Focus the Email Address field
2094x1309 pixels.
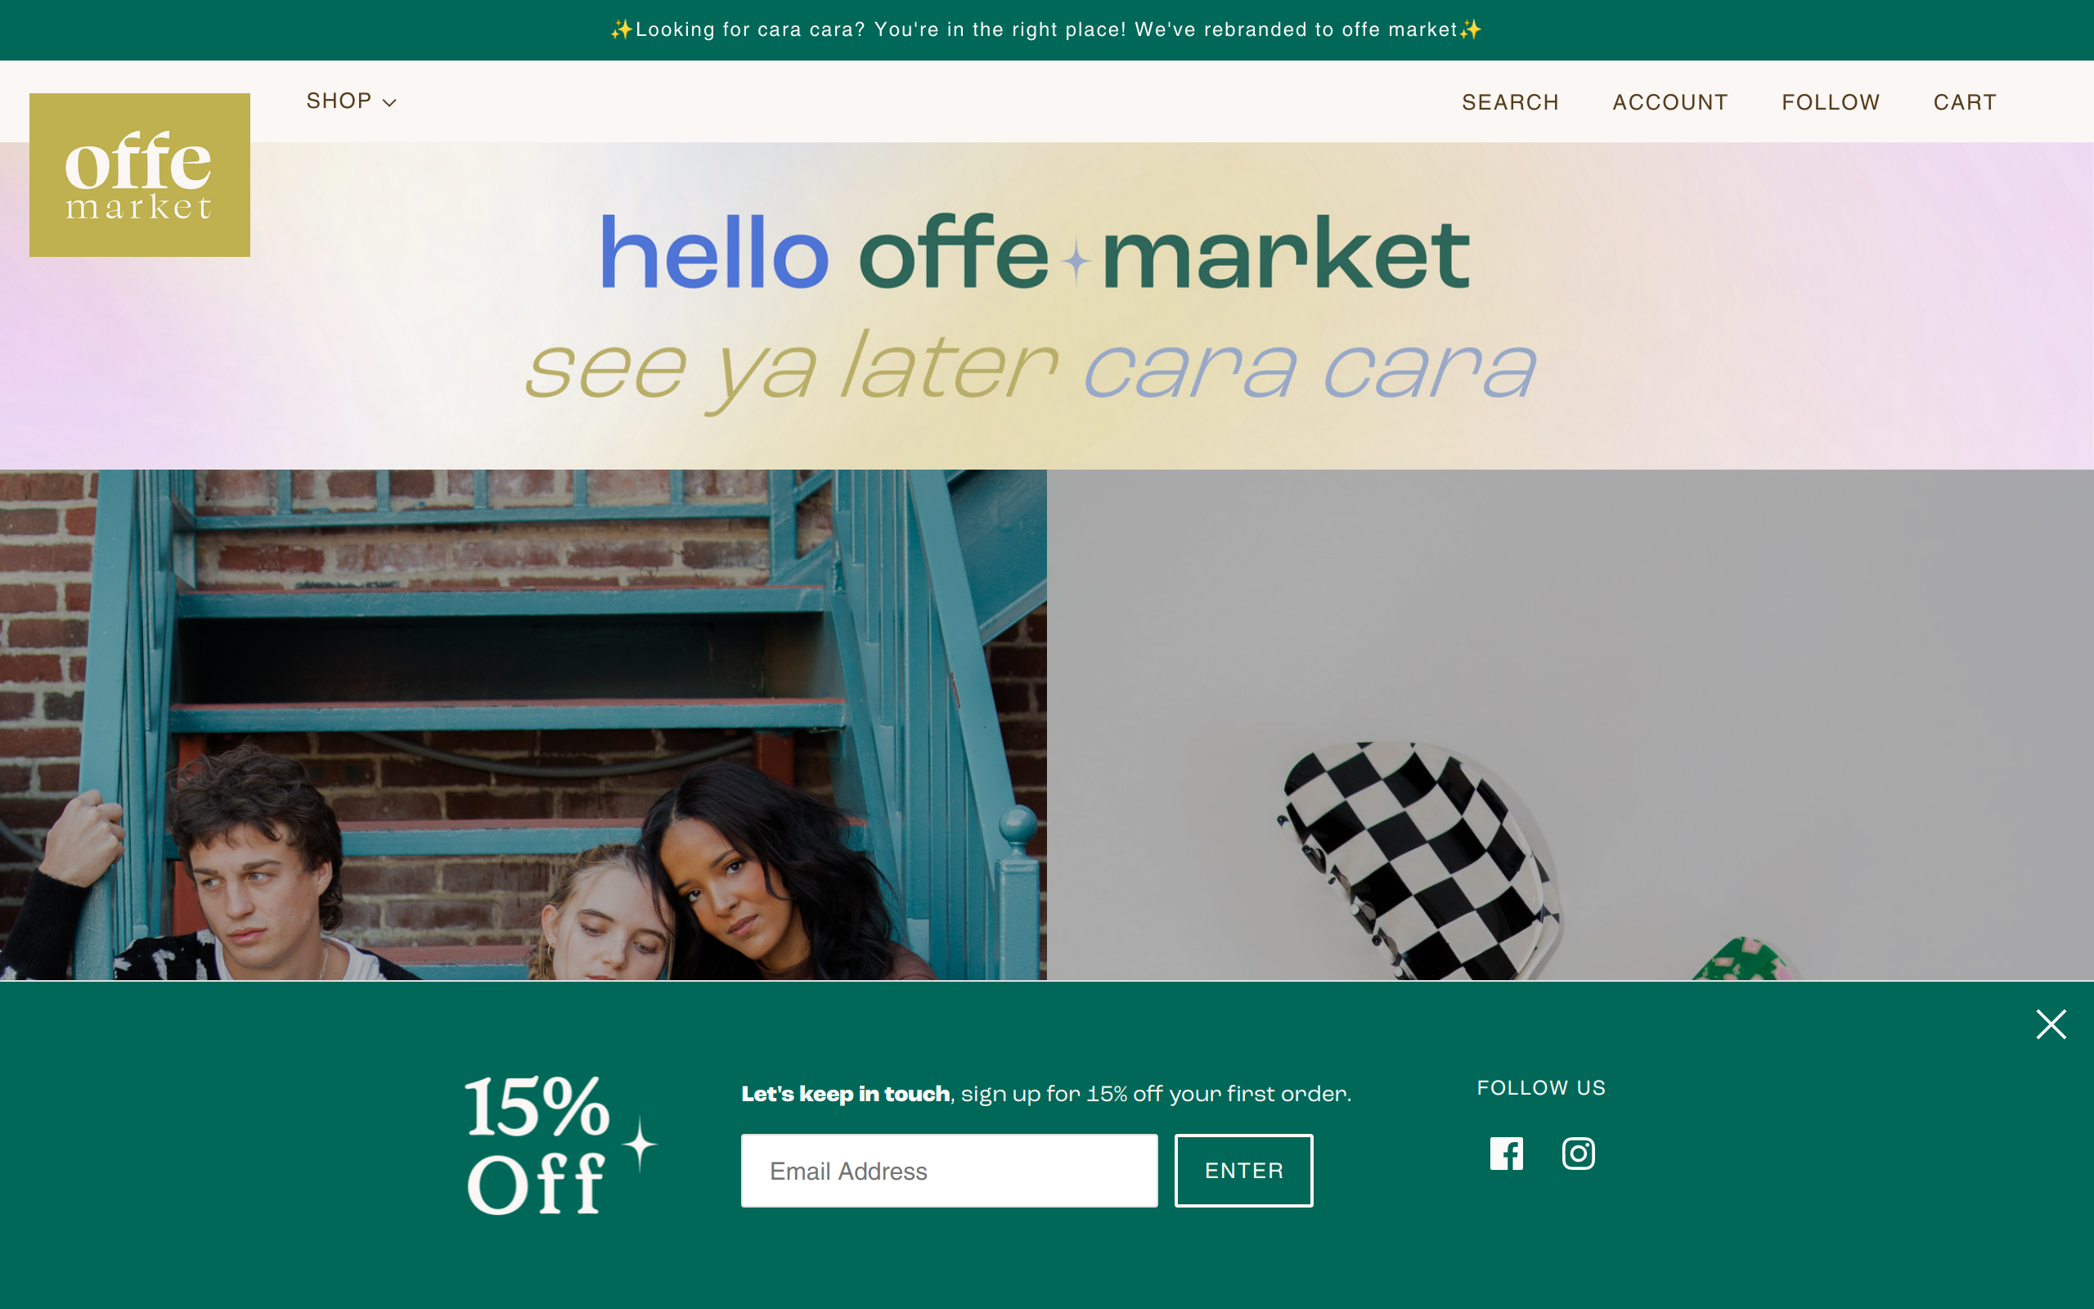949,1171
